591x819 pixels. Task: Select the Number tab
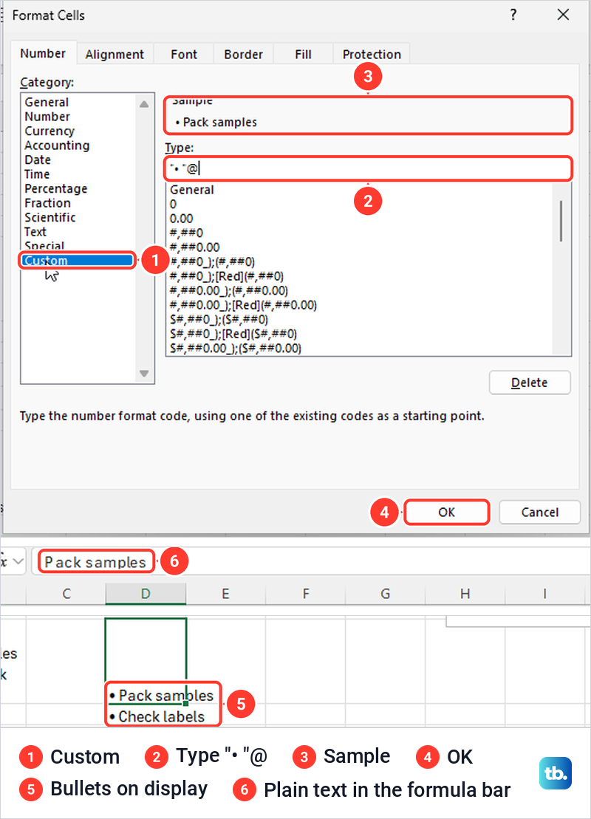coord(43,53)
